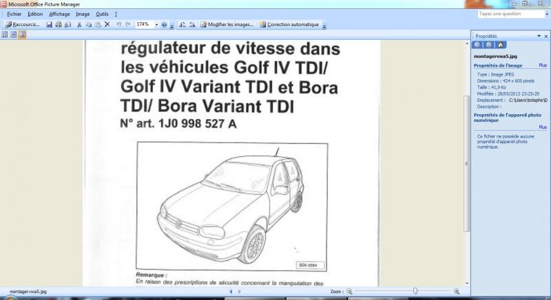Open the ? help menu
Image resolution: width=551 pixels, height=300 pixels.
[116, 14]
